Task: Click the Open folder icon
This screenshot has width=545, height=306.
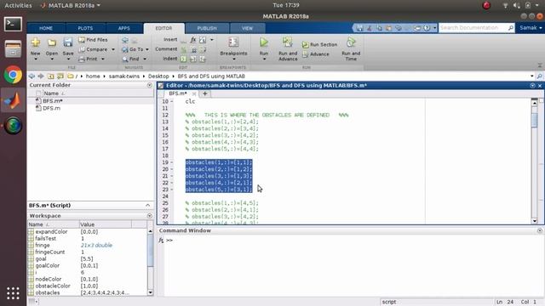Action: [x=52, y=42]
